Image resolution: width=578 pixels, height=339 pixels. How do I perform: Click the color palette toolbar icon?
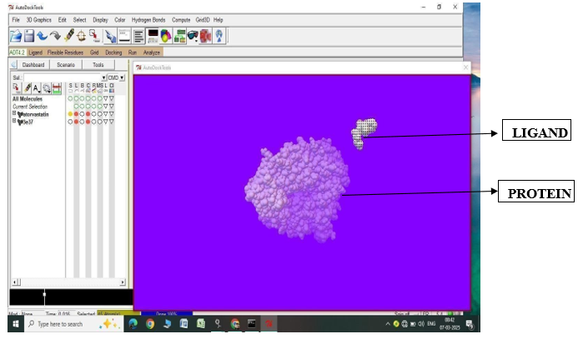pos(166,36)
